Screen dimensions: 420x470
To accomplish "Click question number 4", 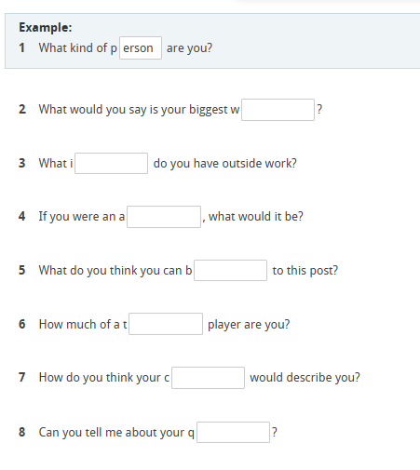I will [22, 216].
